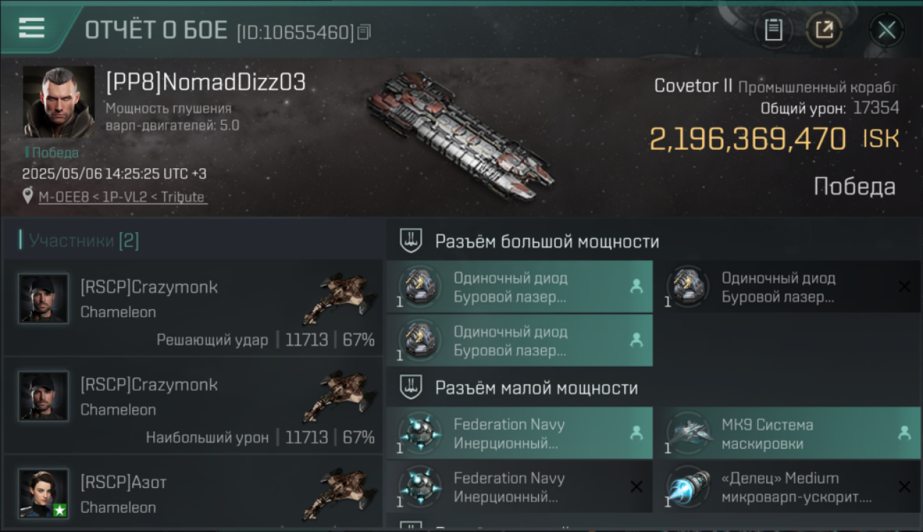Select Crazymonk entry with Наибольший урон
This screenshot has width=923, height=532.
click(193, 406)
